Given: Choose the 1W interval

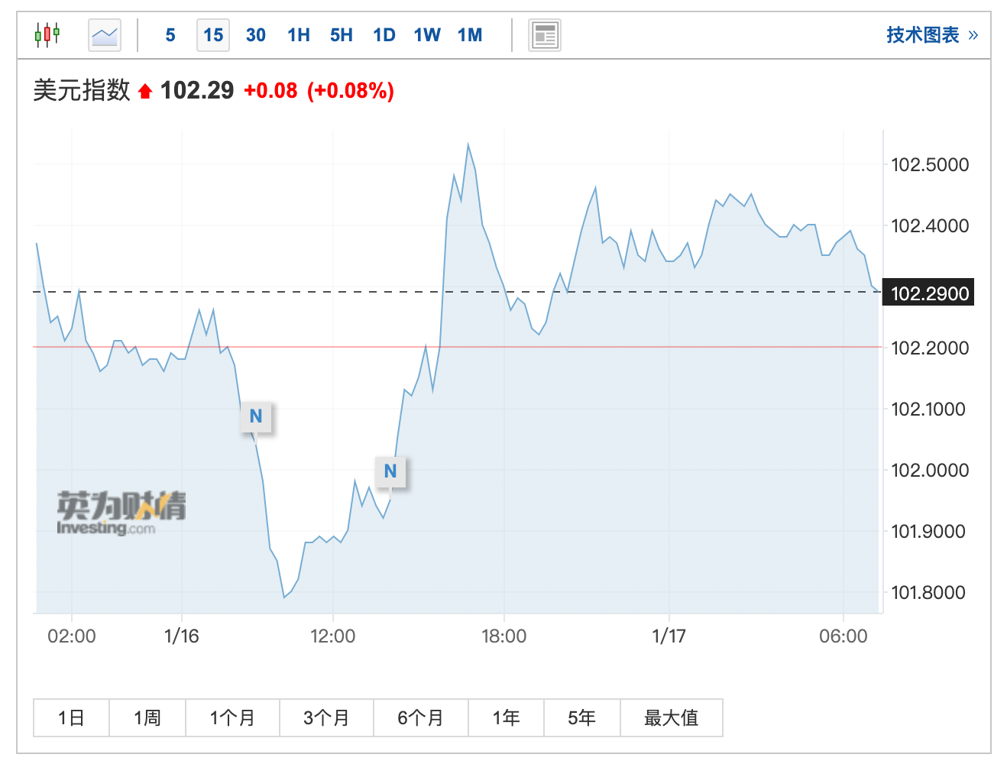Looking at the screenshot, I should [x=427, y=35].
